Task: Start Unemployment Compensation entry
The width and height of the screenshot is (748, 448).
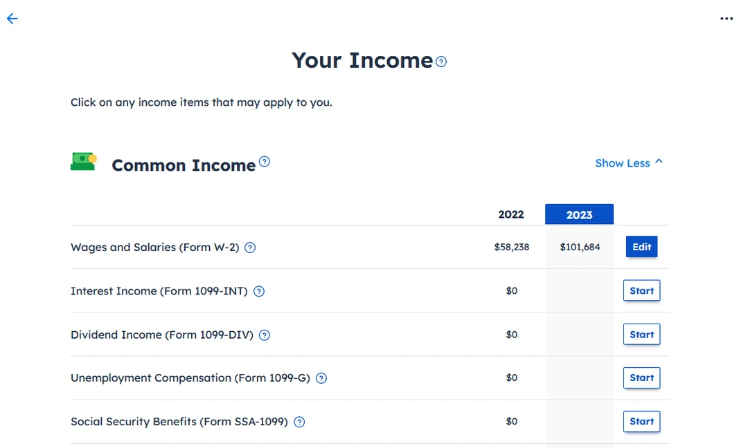Action: [x=641, y=377]
